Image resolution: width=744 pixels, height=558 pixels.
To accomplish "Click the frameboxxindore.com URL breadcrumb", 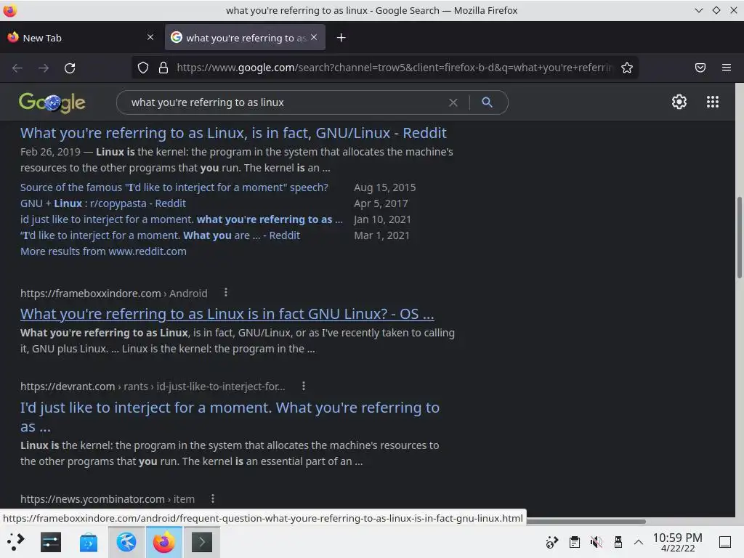I will tap(114, 294).
